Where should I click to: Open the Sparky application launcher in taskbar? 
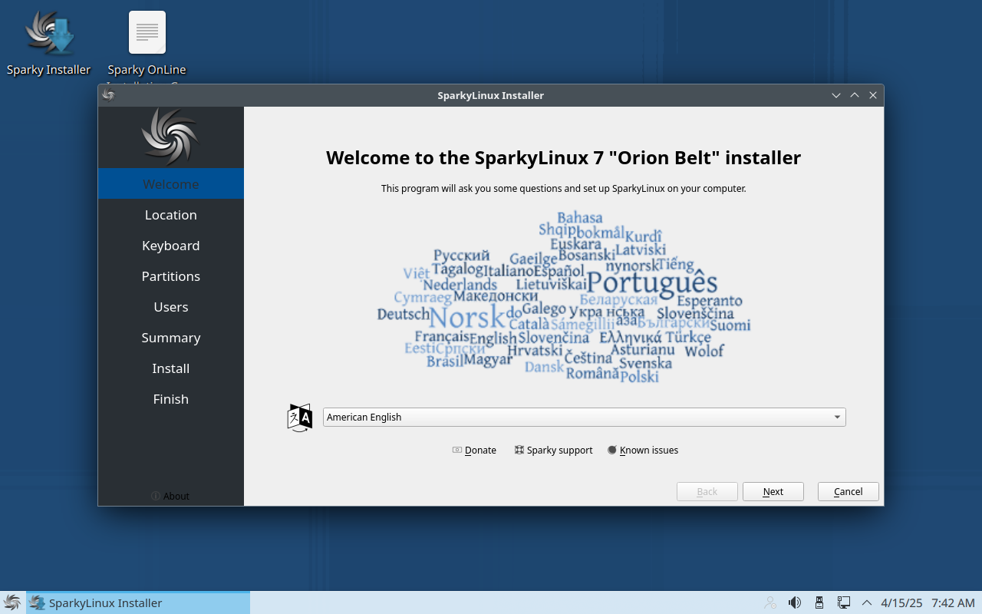[x=12, y=602]
